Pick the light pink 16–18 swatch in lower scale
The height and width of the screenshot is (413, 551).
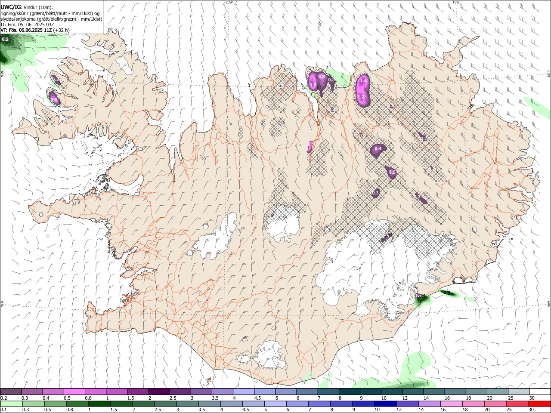[452, 404]
